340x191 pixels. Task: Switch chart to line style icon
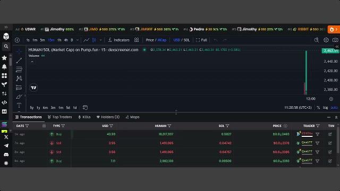click(86, 40)
